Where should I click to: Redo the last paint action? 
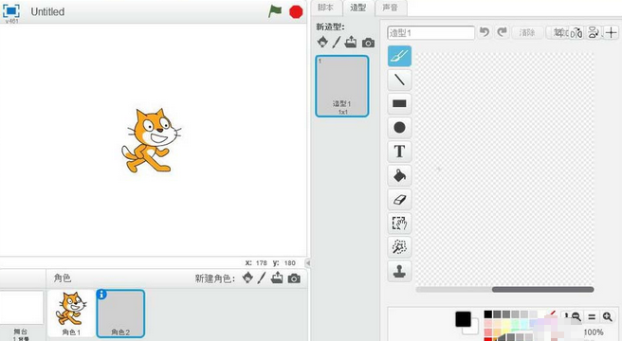coord(503,31)
